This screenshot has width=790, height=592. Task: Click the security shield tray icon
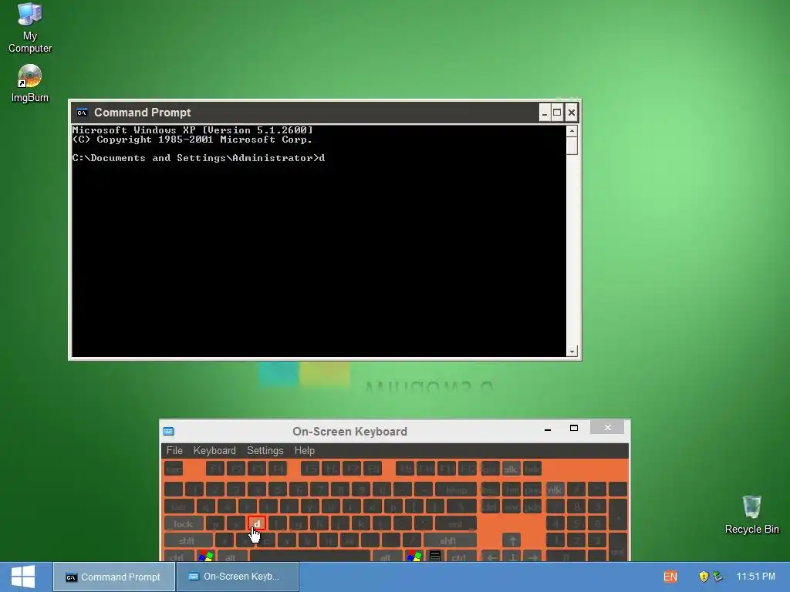coord(704,577)
